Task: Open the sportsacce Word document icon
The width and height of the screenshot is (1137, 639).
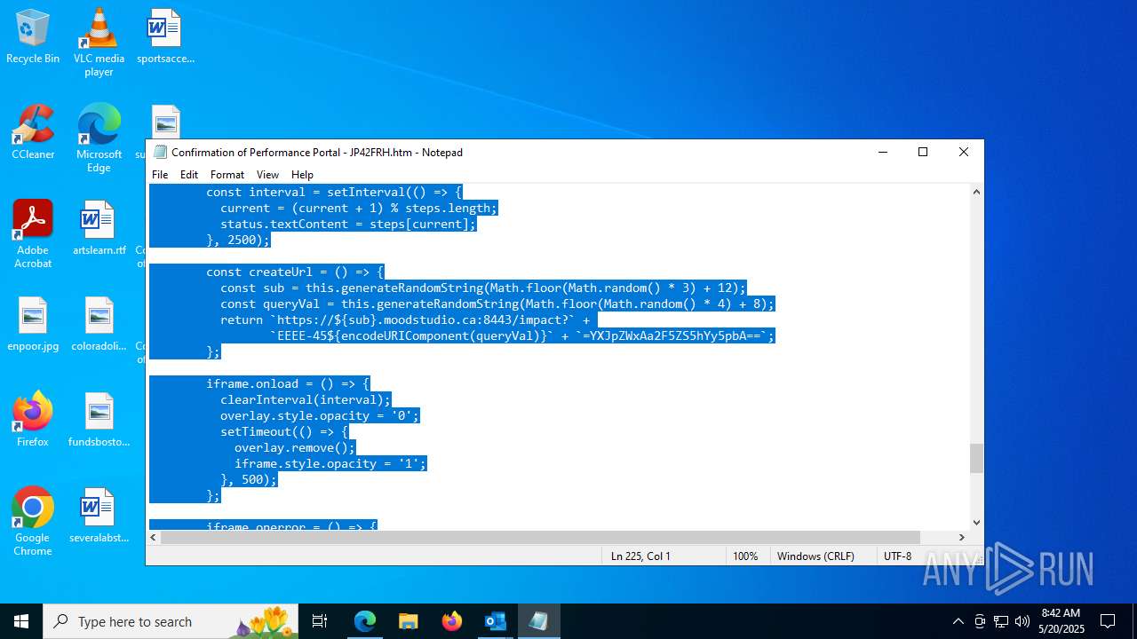Action: pos(165,36)
